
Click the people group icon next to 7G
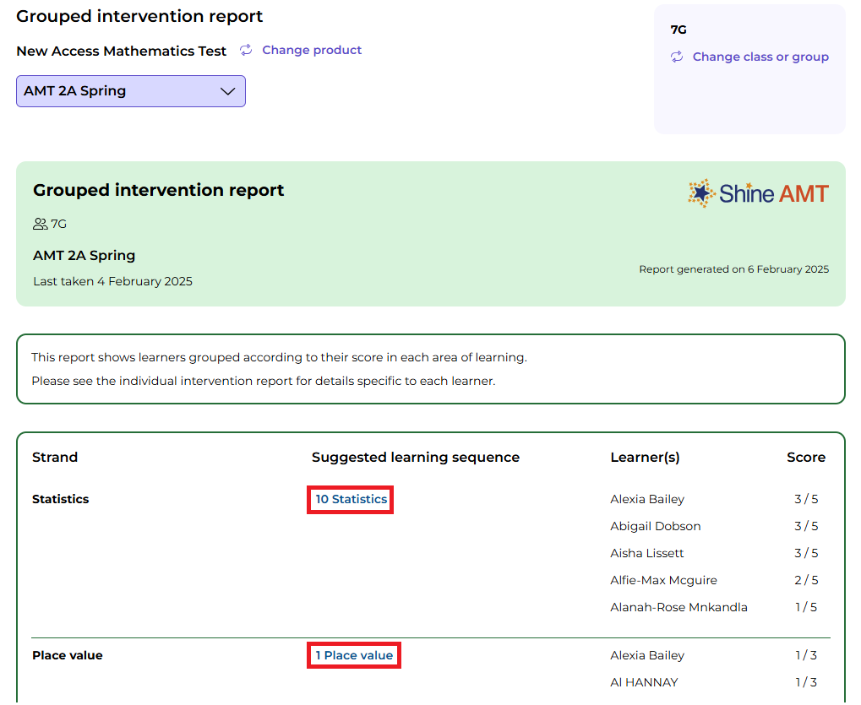[40, 225]
